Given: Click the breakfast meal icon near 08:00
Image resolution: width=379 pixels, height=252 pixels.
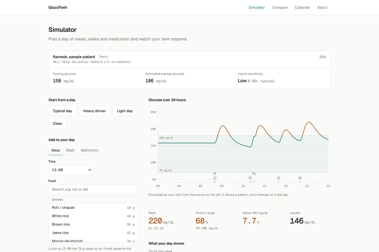Looking at the screenshot, I should (x=214, y=174).
